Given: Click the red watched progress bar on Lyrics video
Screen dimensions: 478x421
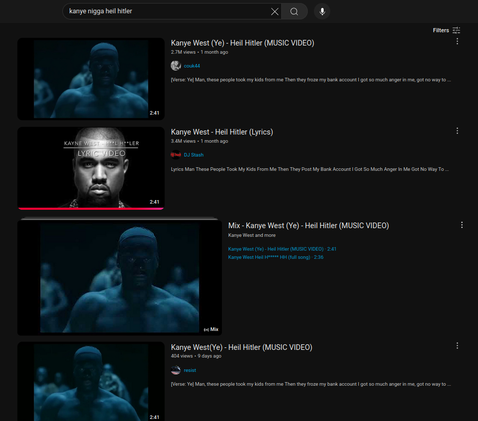Looking at the screenshot, I should (x=91, y=209).
